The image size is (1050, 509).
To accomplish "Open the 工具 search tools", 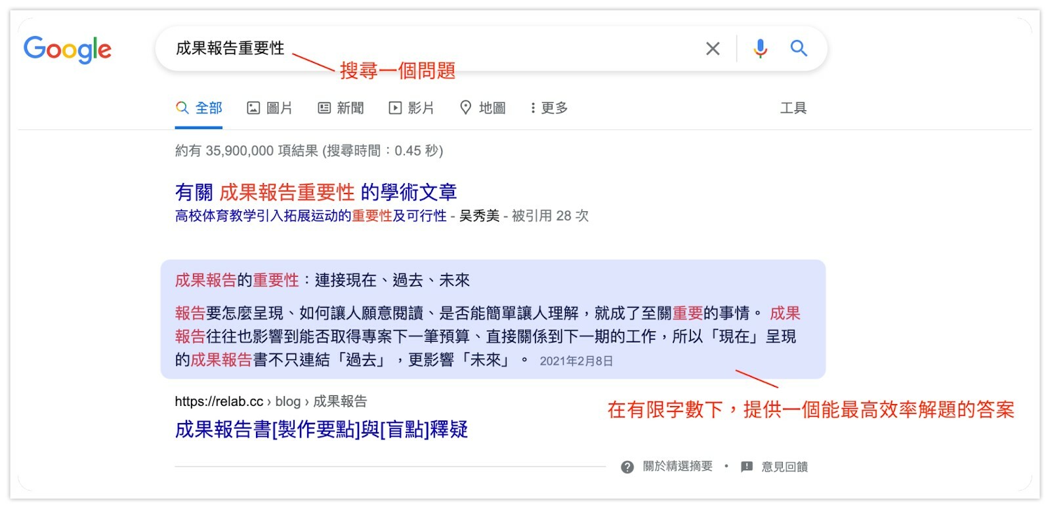I will point(793,108).
